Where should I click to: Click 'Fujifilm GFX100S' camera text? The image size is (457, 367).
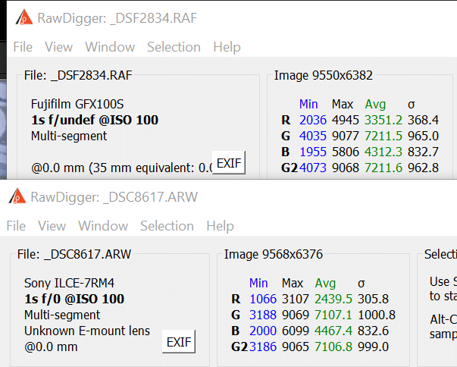(77, 104)
